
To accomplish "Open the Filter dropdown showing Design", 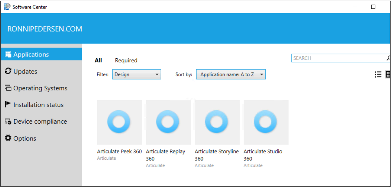I will click(x=137, y=74).
